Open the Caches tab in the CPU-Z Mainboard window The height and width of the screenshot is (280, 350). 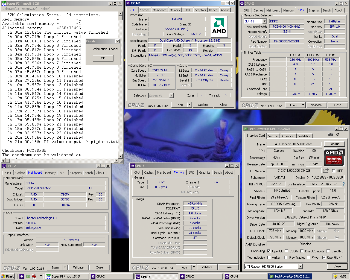tap(20, 173)
